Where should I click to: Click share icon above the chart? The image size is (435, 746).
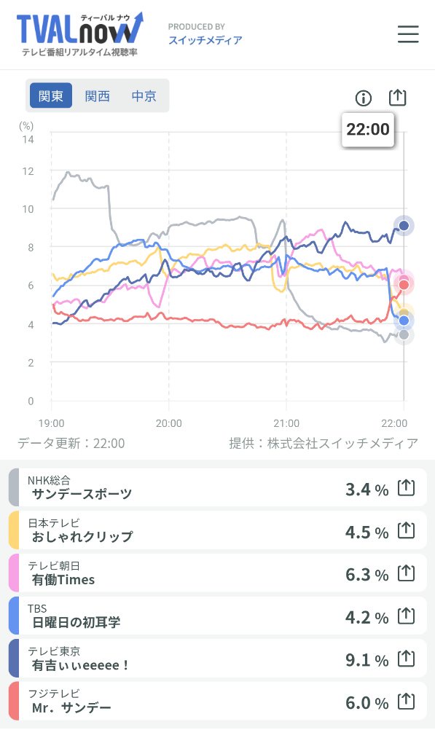(397, 98)
